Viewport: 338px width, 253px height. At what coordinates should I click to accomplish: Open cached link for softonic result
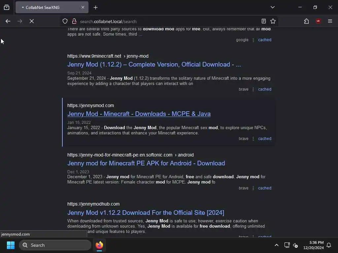pyautogui.click(x=265, y=188)
